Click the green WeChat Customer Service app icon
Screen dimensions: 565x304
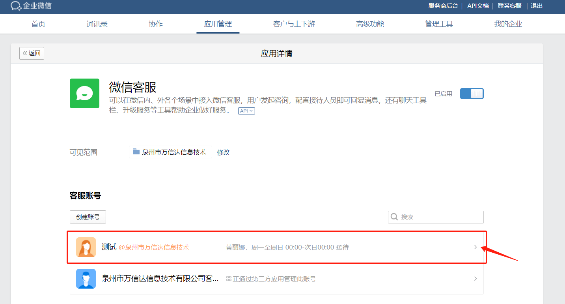(84, 93)
